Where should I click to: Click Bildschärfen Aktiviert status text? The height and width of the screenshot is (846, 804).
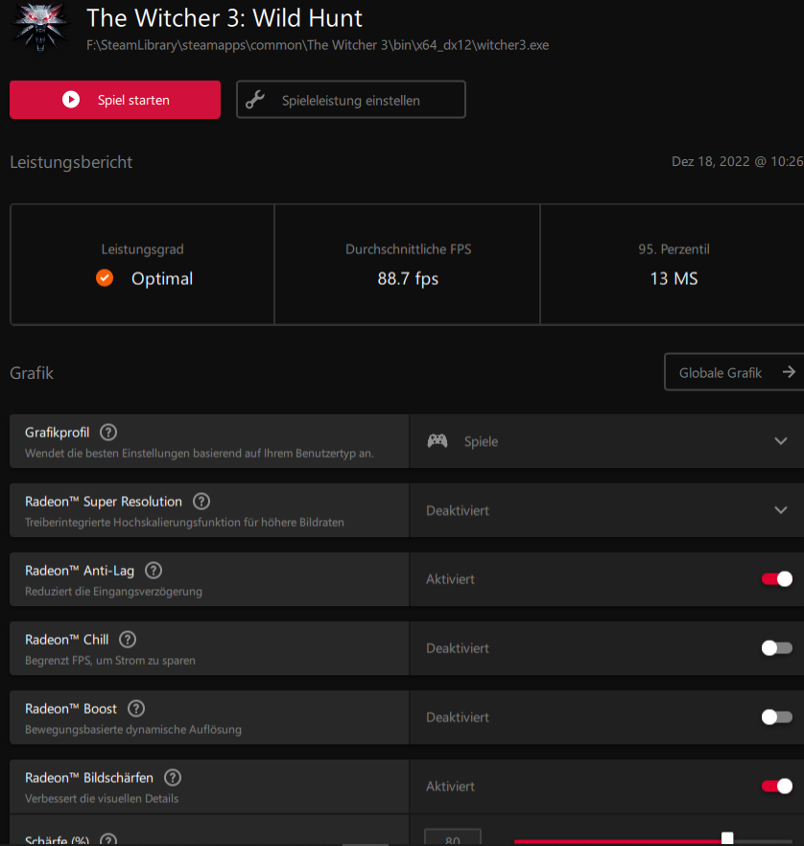[451, 787]
